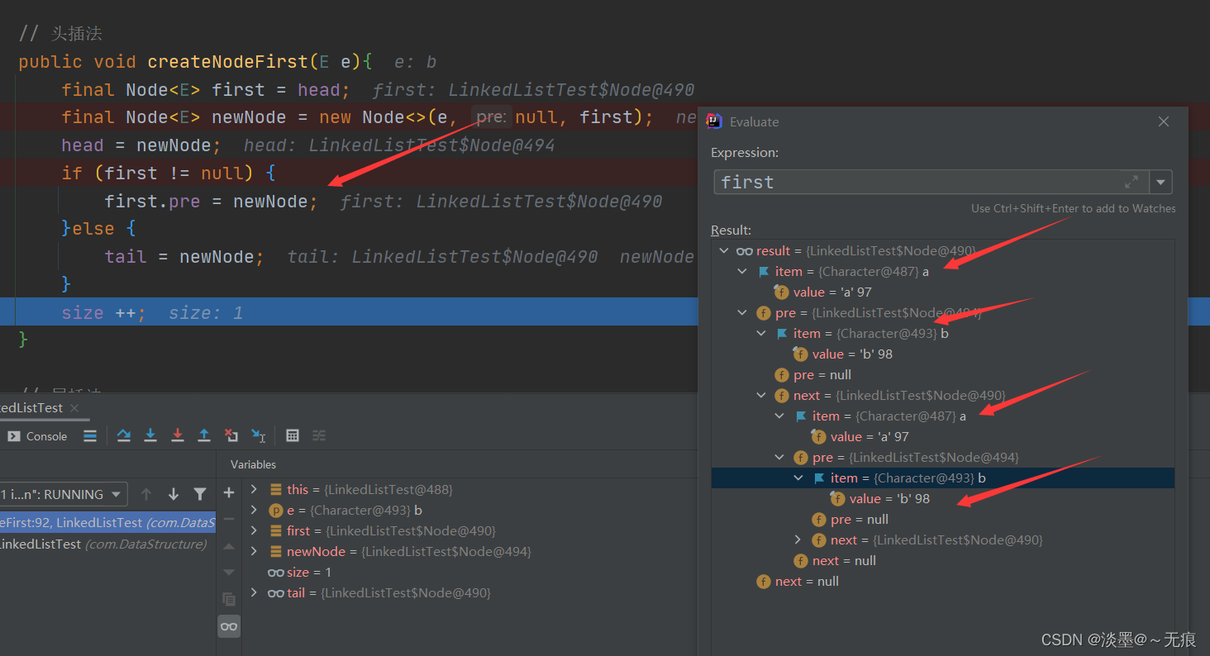Click the 'head = newNode;' code line
Image resolution: width=1210 pixels, height=656 pixels.
(141, 145)
